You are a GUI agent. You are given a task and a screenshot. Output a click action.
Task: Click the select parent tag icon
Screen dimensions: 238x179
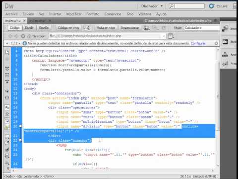(7, 91)
